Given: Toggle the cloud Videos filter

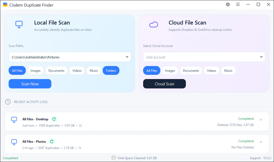Looking at the screenshot, I should click(212, 70).
